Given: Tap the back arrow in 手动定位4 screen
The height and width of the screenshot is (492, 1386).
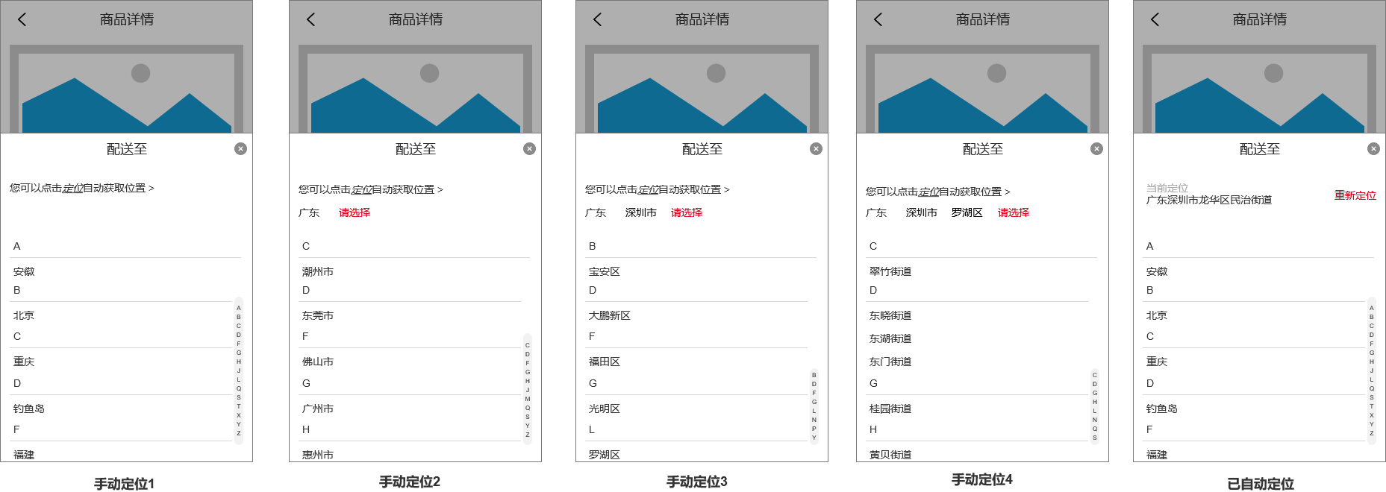Looking at the screenshot, I should point(878,19).
